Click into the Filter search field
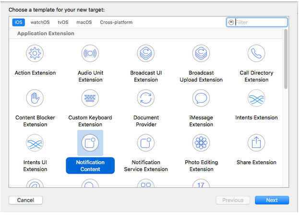The height and width of the screenshot is (215, 299). point(260,22)
